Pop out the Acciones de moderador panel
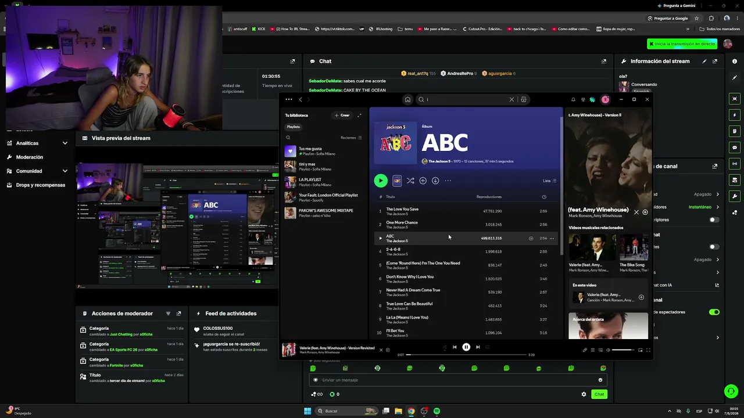 [x=178, y=313]
